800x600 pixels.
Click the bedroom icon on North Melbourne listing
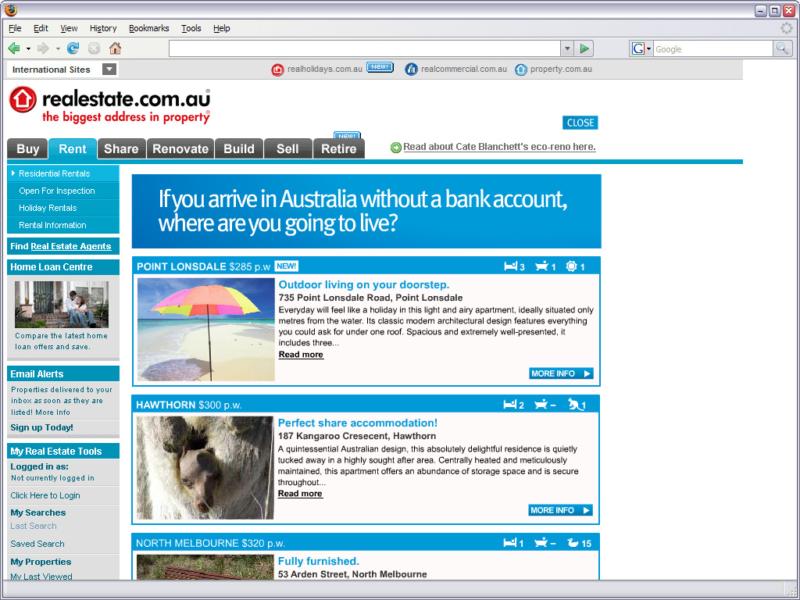510,543
